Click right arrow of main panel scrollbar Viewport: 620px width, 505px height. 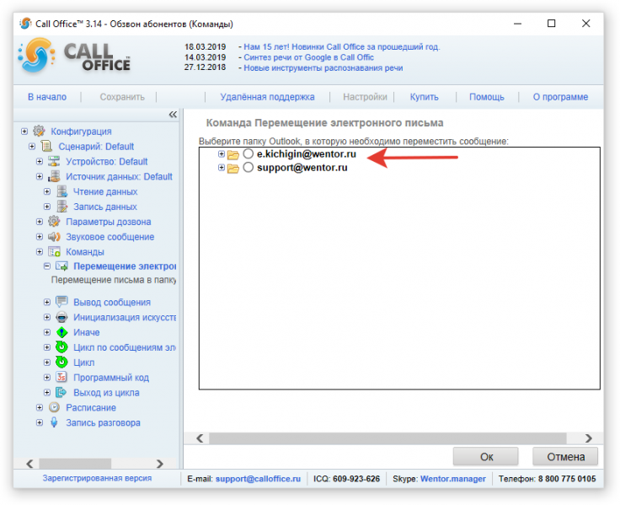point(588,438)
